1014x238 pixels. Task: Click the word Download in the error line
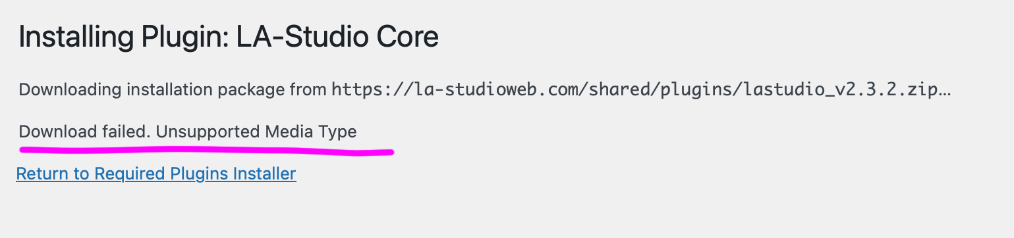point(58,132)
